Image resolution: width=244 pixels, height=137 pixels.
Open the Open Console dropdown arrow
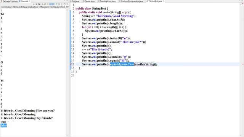coord(67,4)
